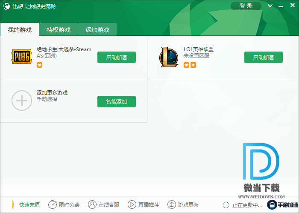299x213 pixels.
Task: Select 未设置区服 region for LOL
Action: click(x=196, y=56)
